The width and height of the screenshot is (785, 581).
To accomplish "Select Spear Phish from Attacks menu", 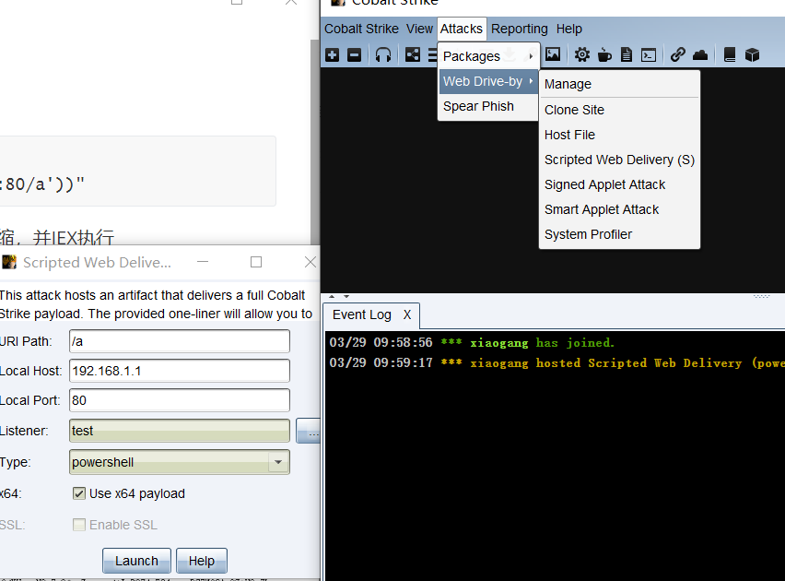I will click(488, 106).
